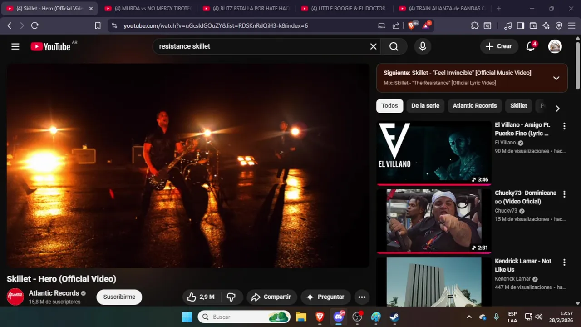The height and width of the screenshot is (327, 581).
Task: Open the Windows Start menu
Action: coord(187,317)
